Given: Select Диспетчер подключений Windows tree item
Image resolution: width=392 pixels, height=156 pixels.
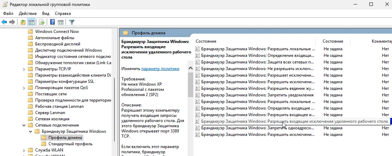Looking at the screenshot, I should pyautogui.click(x=68, y=50).
